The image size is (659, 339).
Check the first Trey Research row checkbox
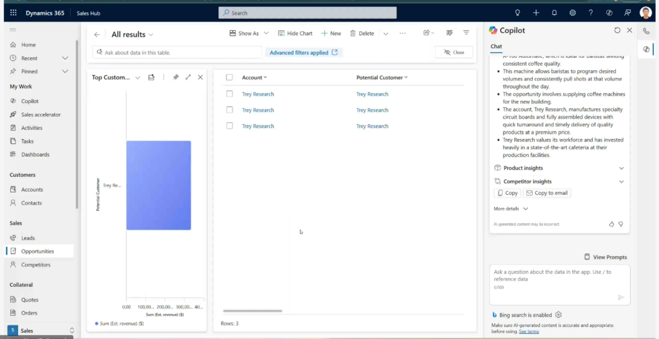[x=230, y=94]
